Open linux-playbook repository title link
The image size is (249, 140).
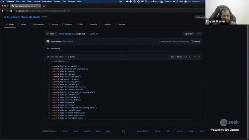31,17
